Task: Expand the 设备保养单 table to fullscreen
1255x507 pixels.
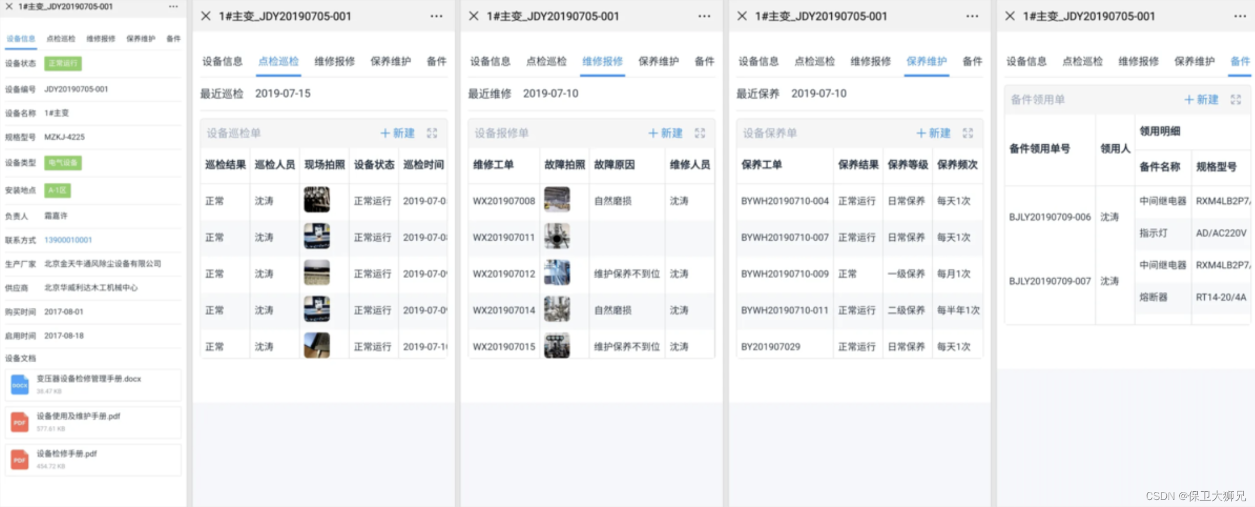Action: pos(968,133)
